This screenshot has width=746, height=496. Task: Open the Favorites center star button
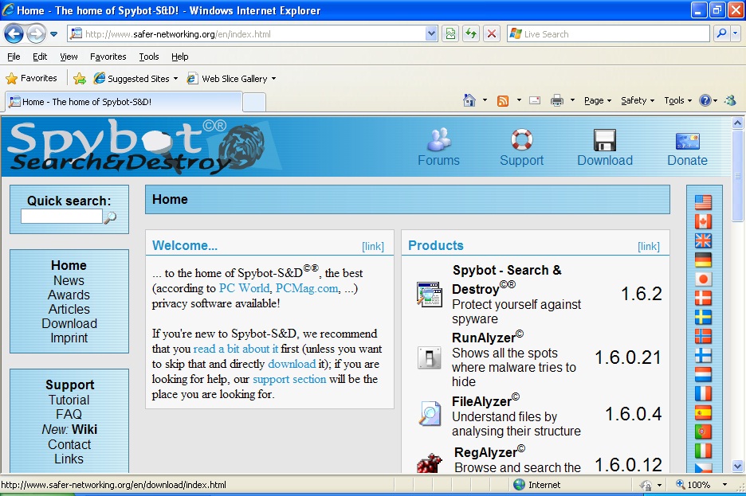(x=31, y=78)
